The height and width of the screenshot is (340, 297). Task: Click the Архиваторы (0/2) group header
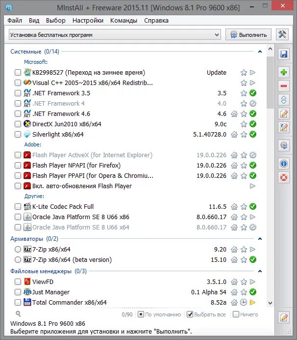[34, 239]
